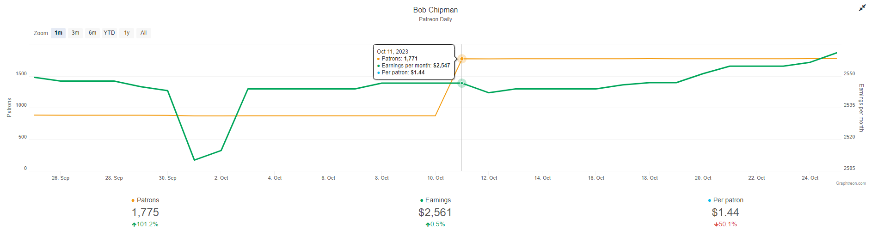
Task: Toggle the Per patron series legend
Action: pyautogui.click(x=728, y=200)
